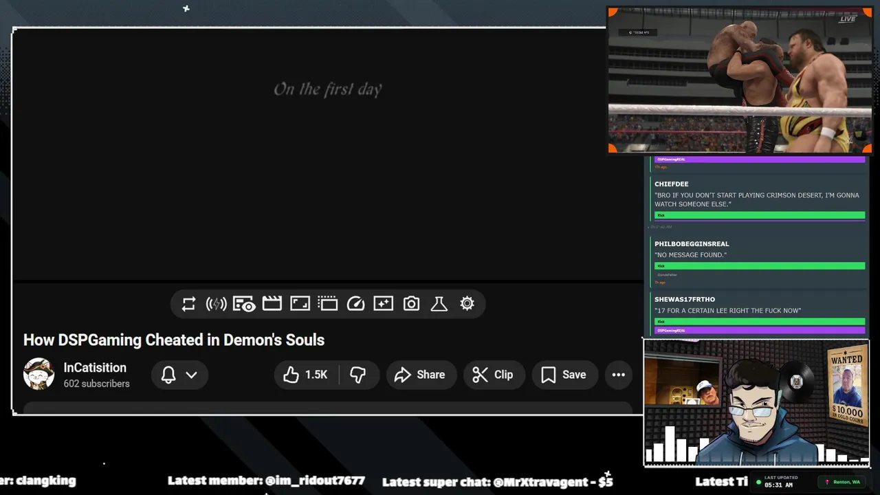Click the "17 FOR A CERTAIN LEE" chat message
Viewport: 880px width, 495px height.
(x=727, y=311)
